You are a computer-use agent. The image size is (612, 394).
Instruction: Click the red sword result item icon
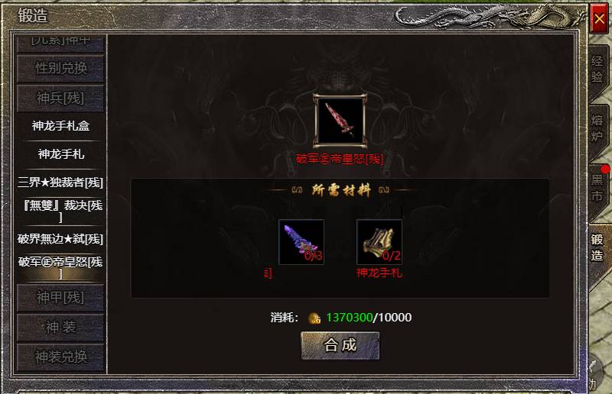[x=340, y=121]
